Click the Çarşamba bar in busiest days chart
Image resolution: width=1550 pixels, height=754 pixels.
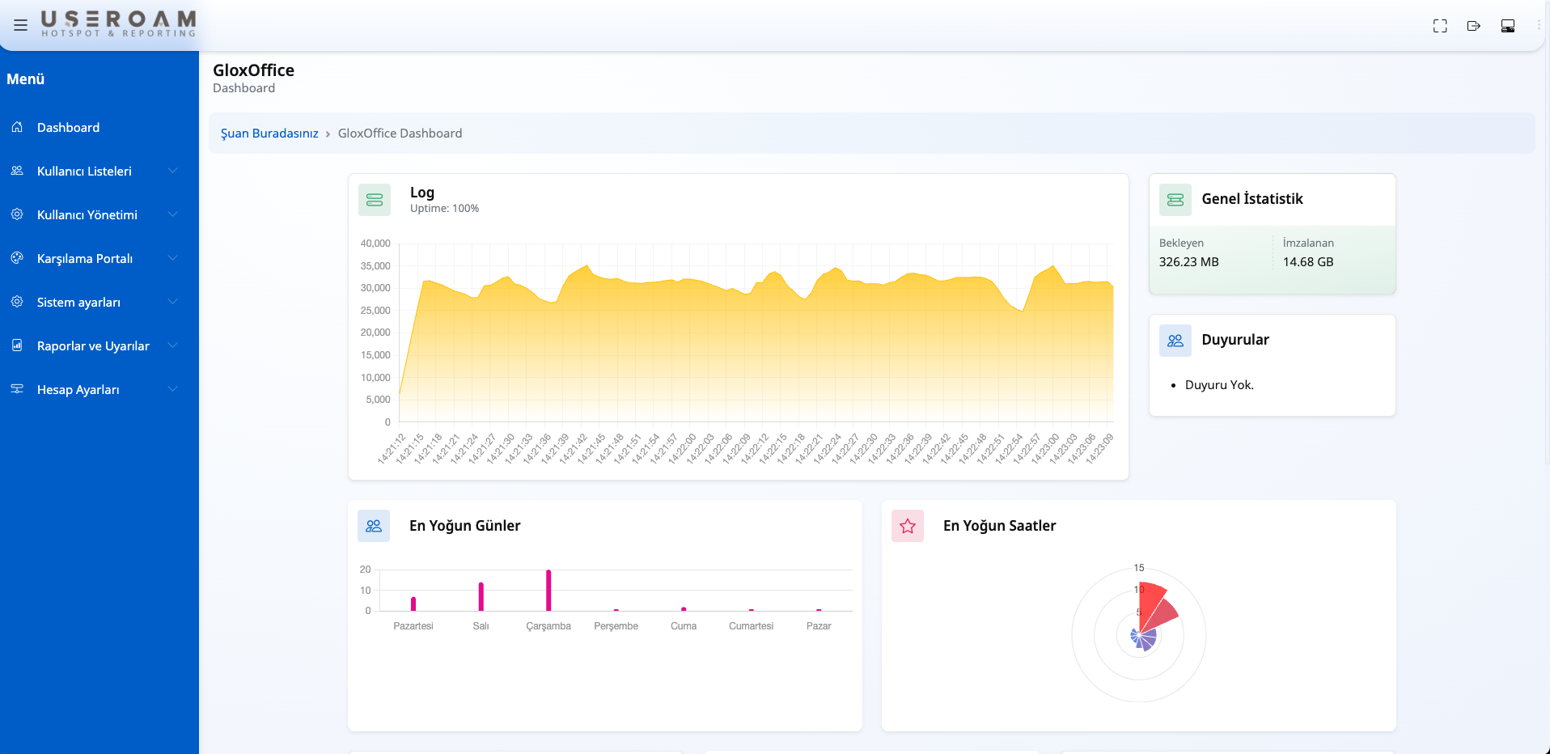[548, 591]
